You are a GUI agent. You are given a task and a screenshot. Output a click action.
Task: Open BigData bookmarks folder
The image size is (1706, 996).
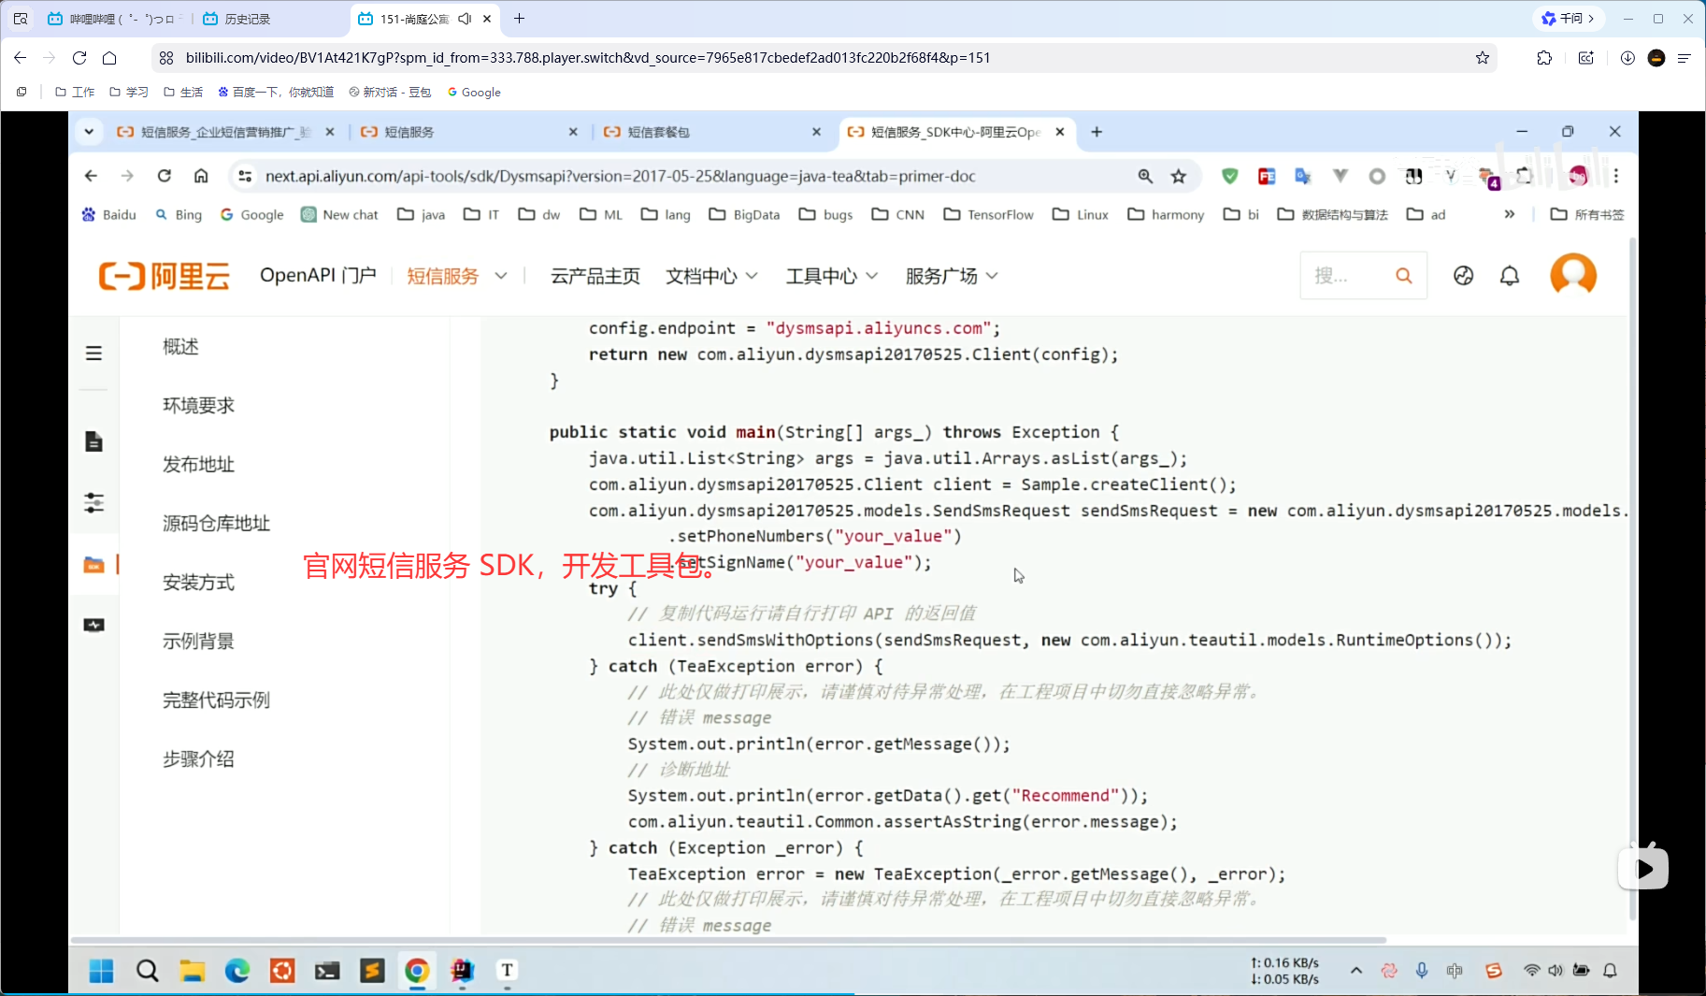coord(744,214)
